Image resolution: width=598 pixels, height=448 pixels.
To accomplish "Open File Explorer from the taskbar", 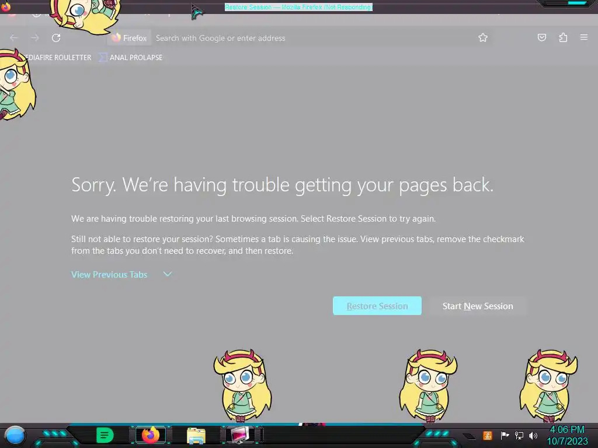I will [x=196, y=435].
